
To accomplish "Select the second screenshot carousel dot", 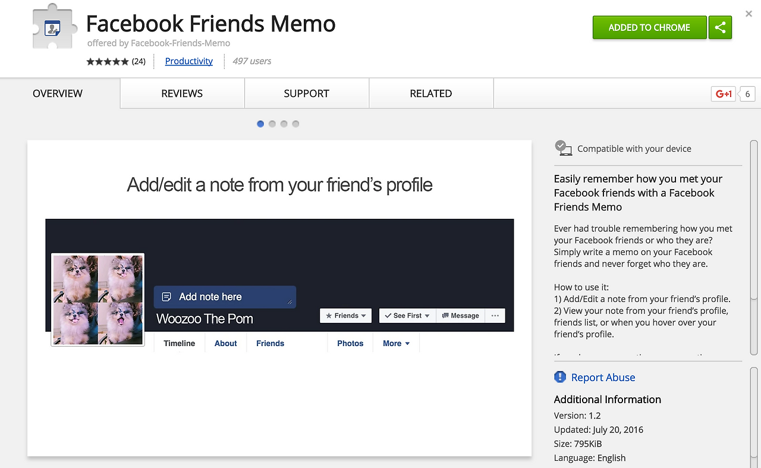I will click(x=272, y=124).
